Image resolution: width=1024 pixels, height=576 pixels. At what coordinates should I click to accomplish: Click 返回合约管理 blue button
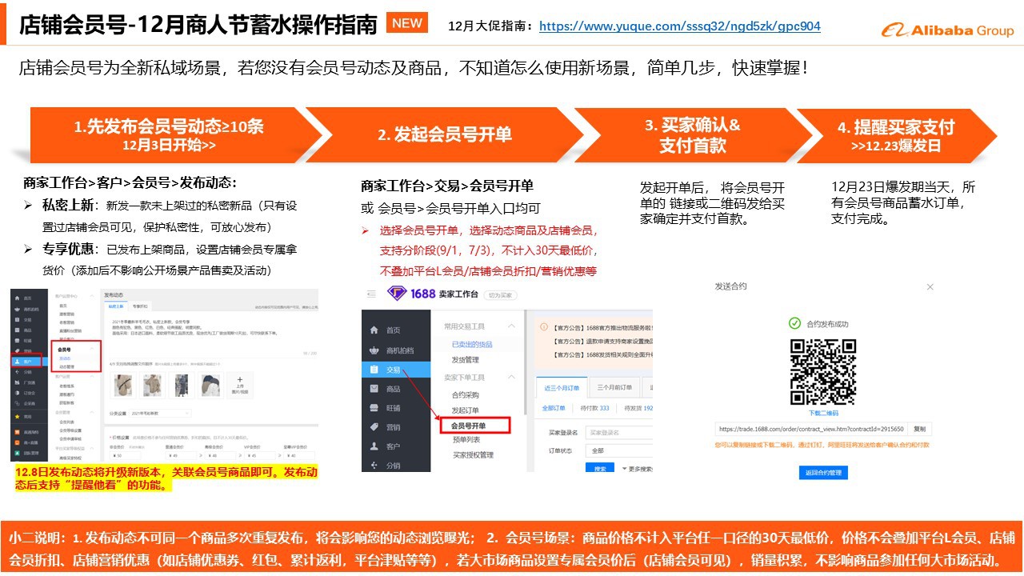[x=823, y=473]
